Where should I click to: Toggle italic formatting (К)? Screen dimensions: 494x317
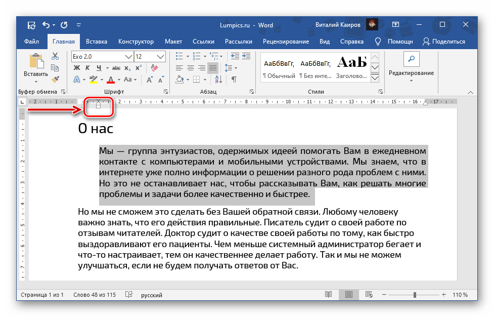coord(87,68)
